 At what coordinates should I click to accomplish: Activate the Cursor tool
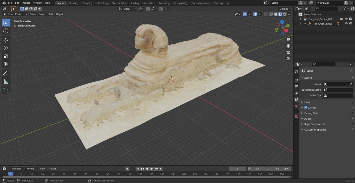point(6,31)
